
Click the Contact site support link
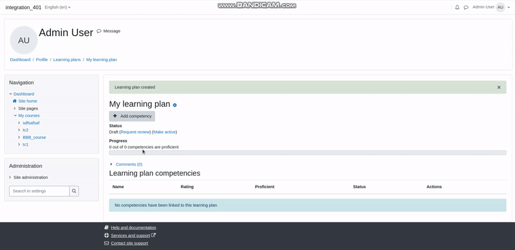click(x=129, y=243)
